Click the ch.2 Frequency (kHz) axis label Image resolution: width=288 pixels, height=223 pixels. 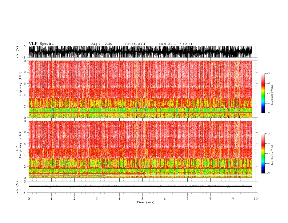pyautogui.click(x=19, y=145)
